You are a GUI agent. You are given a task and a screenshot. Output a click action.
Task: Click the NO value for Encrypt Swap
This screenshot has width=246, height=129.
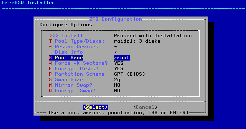(x=117, y=90)
